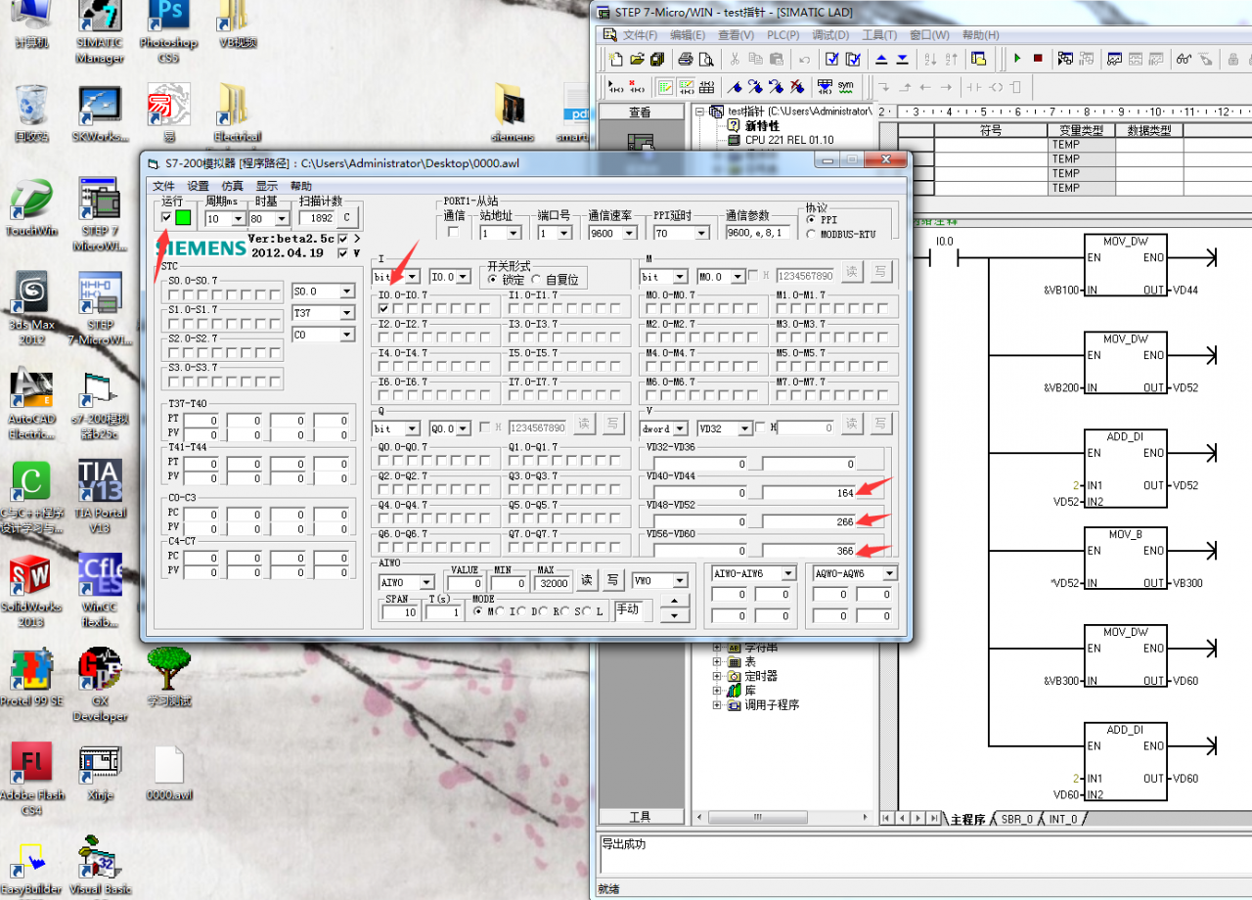
Task: Select the 0000.awl file on desktop
Action: pyautogui.click(x=169, y=773)
